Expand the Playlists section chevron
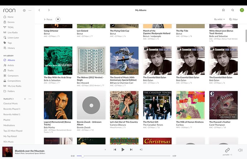The image size is (247, 159). [x=13, y=99]
